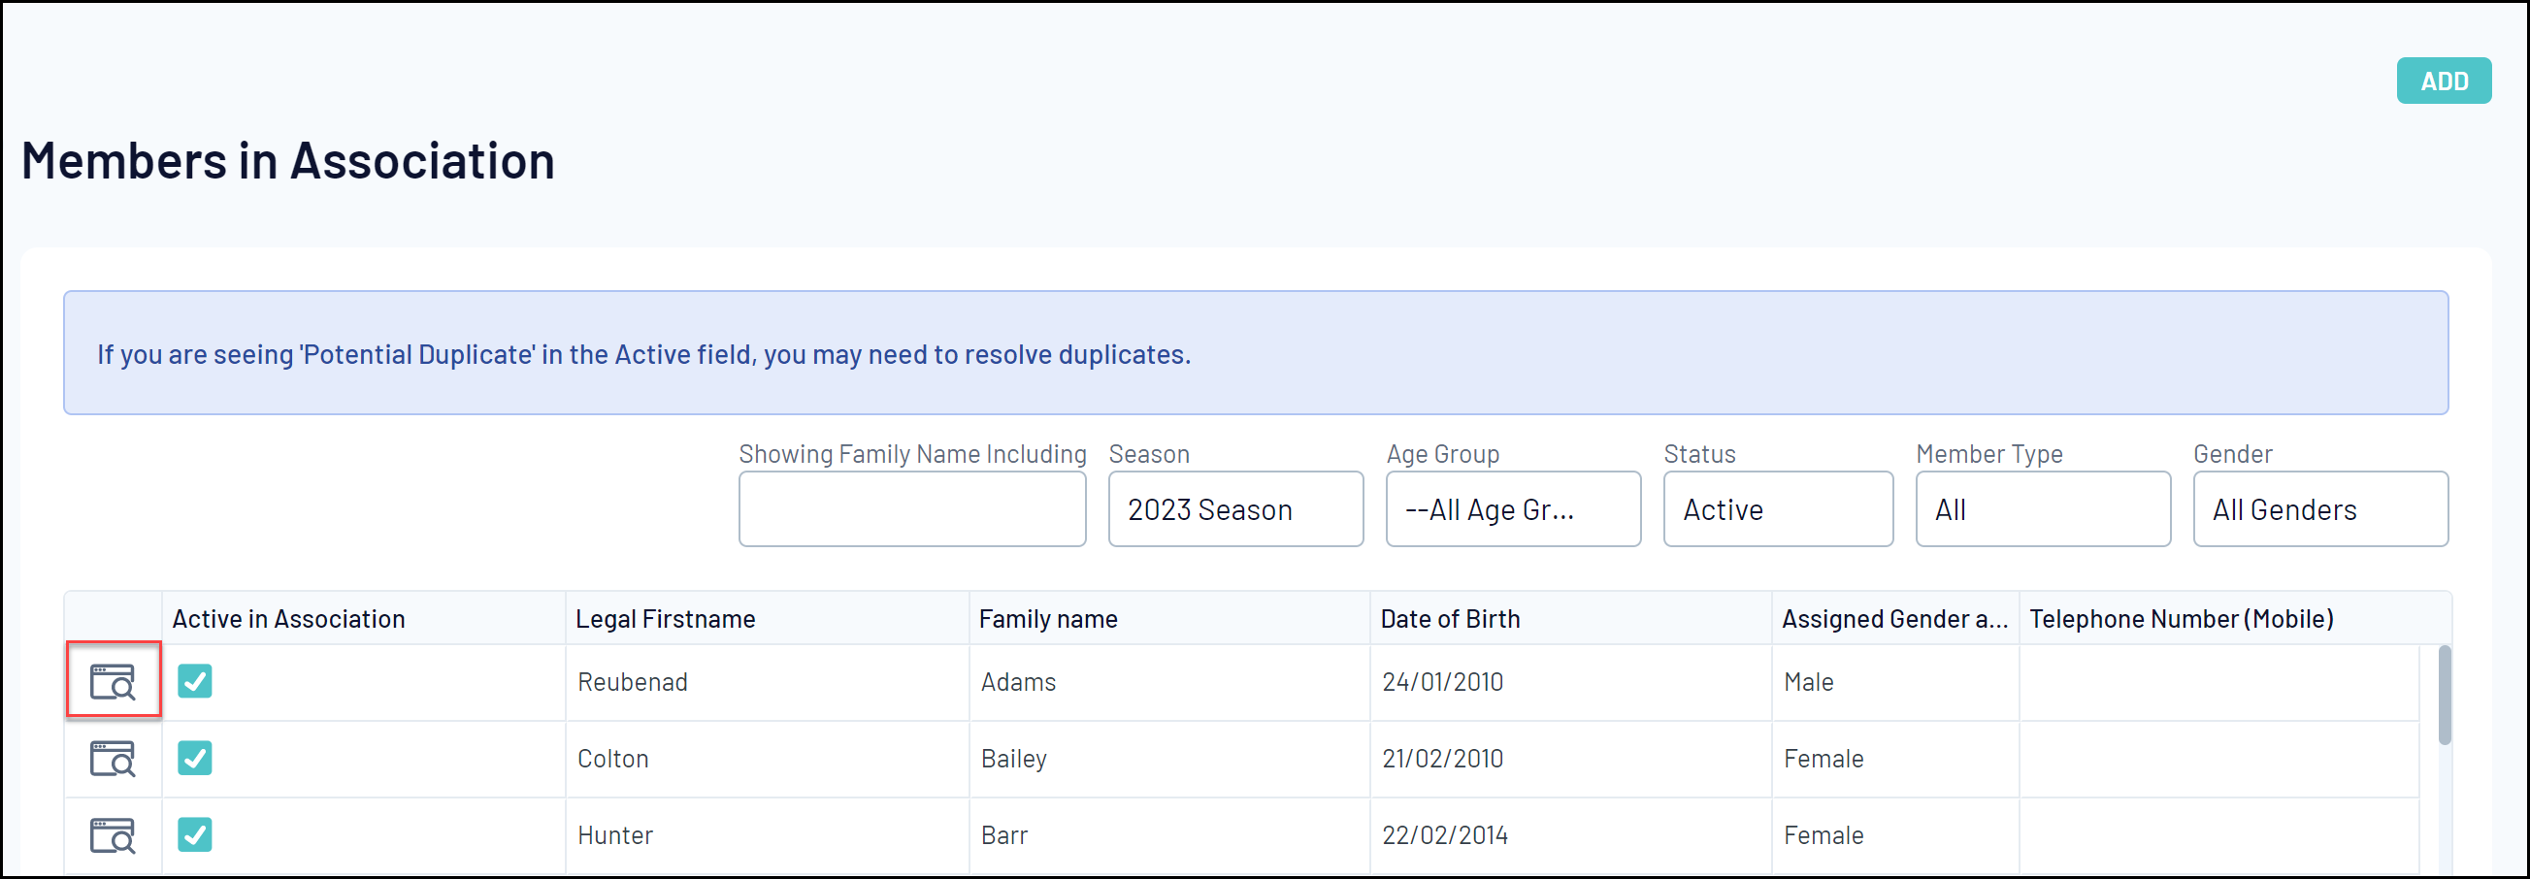Open the Status dropdown set to Active
Image resolution: width=2530 pixels, height=879 pixels.
pos(1777,508)
